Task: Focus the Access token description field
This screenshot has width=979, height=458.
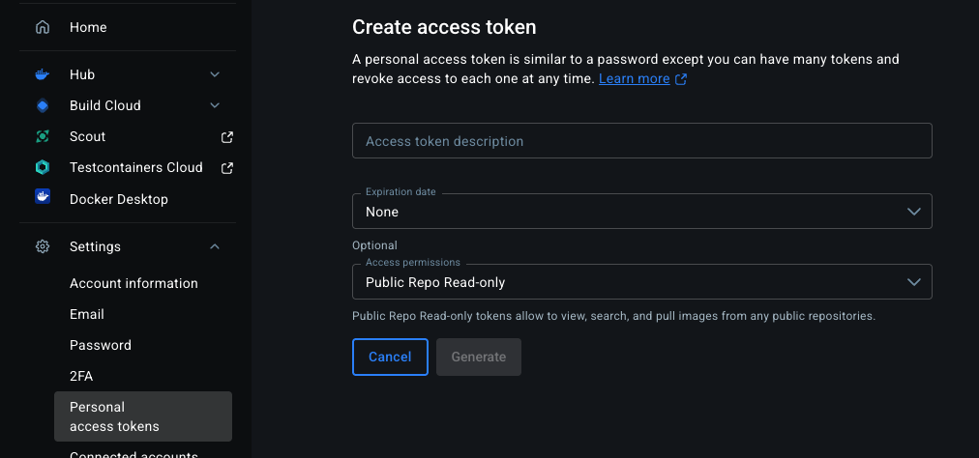Action: pyautogui.click(x=641, y=140)
